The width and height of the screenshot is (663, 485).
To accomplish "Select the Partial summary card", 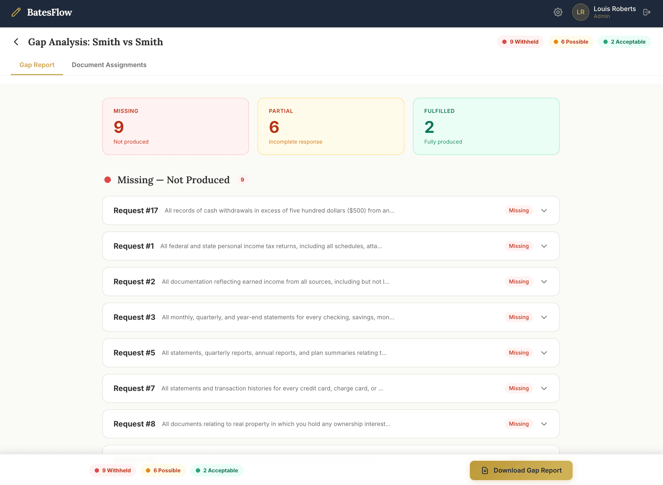I will [331, 126].
